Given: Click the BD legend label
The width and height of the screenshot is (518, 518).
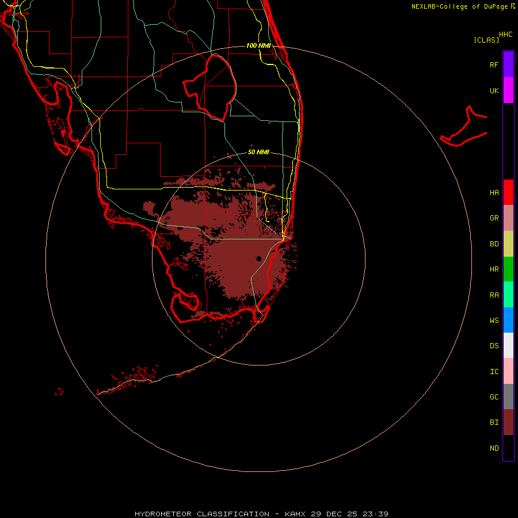Looking at the screenshot, I should pyautogui.click(x=494, y=244).
